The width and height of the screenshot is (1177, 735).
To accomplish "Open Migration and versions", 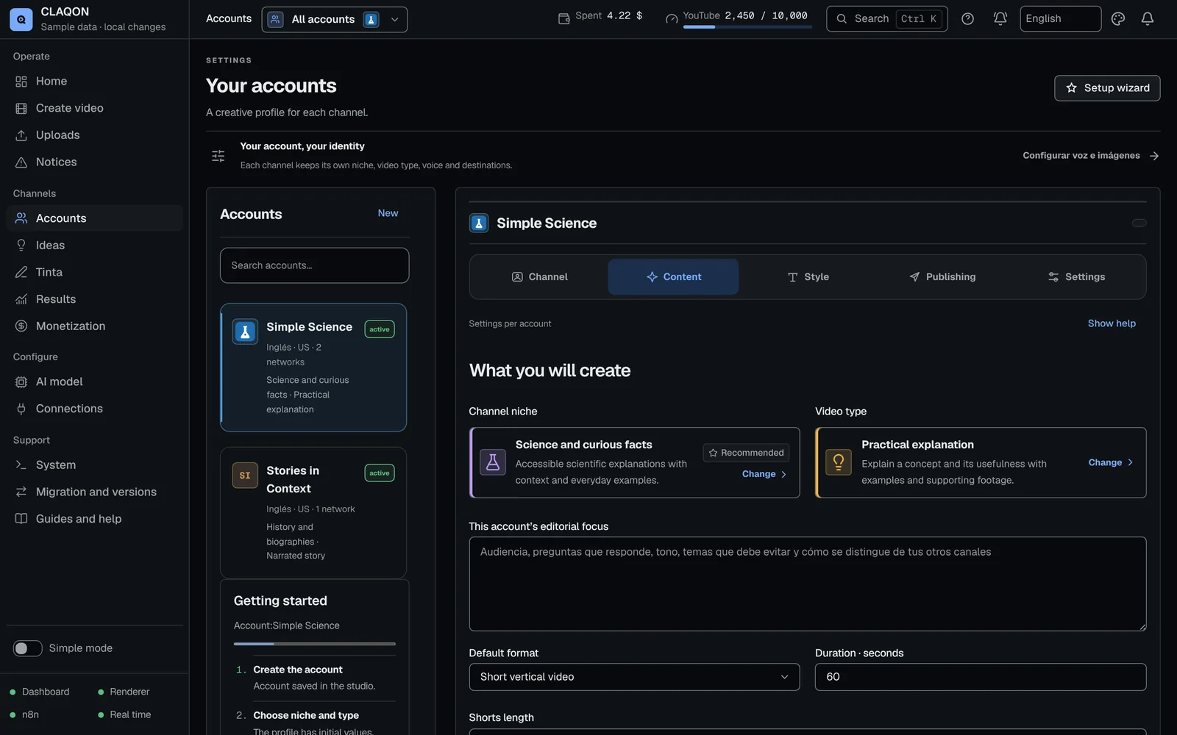I will point(94,492).
